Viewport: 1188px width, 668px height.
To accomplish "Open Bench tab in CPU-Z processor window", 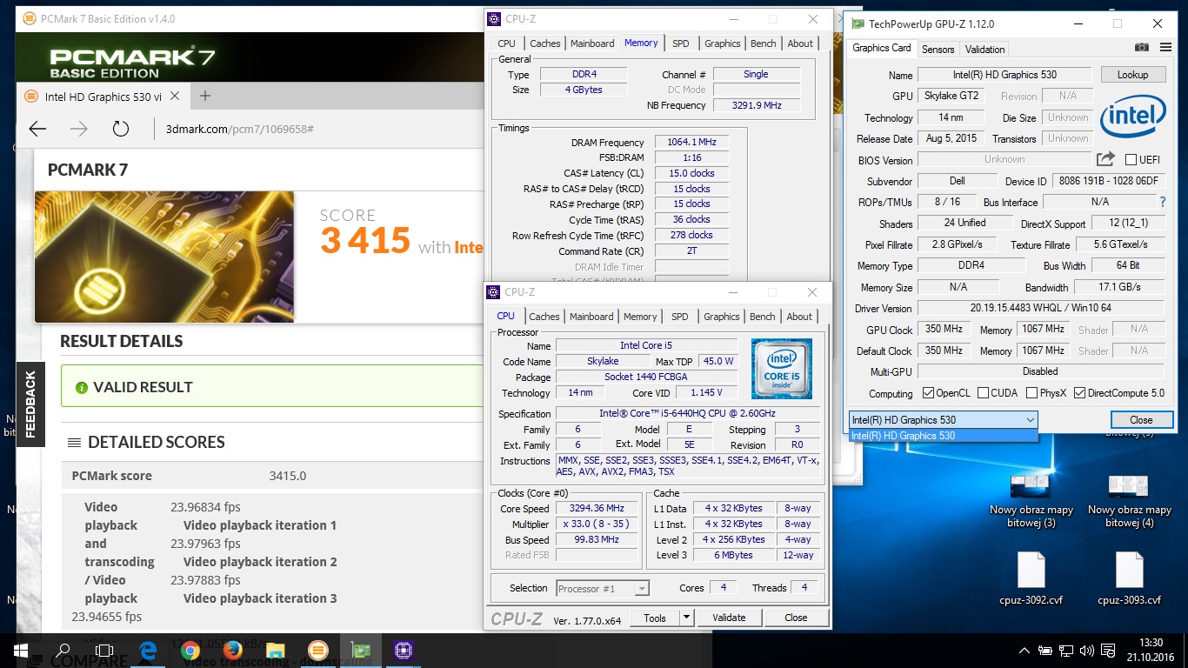I will tap(762, 317).
